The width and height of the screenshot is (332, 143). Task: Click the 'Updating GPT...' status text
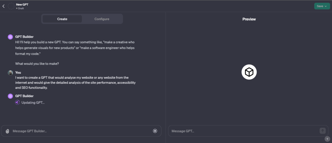33,102
